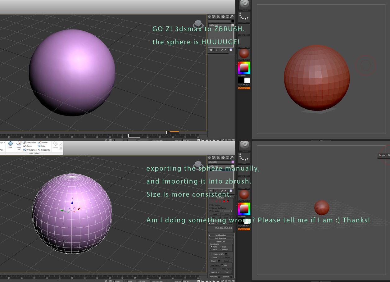This screenshot has height=282, width=390.
Task: Enable the By Vertex checkbox
Action: click(x=211, y=205)
